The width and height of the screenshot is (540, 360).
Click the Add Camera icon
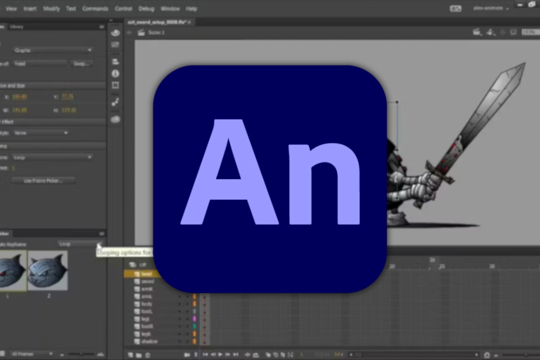(187, 355)
